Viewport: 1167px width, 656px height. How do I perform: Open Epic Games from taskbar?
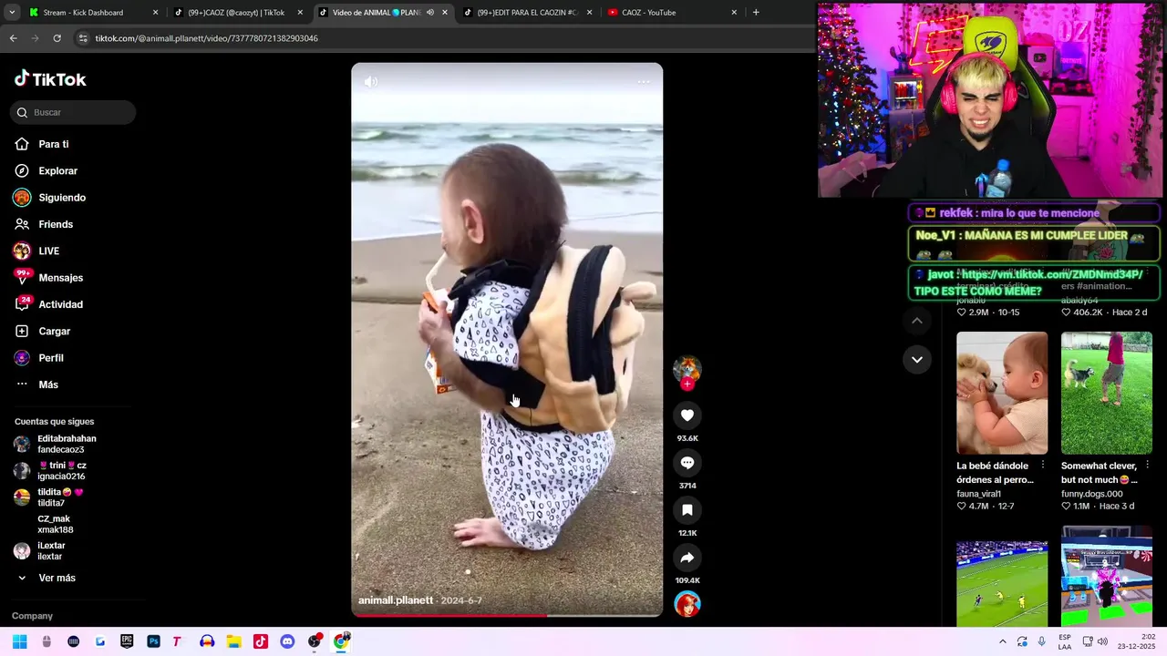pyautogui.click(x=127, y=641)
